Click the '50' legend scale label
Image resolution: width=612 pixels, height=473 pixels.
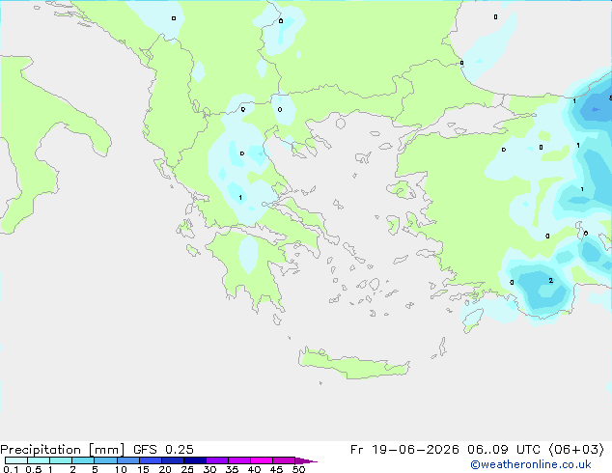tap(298, 469)
